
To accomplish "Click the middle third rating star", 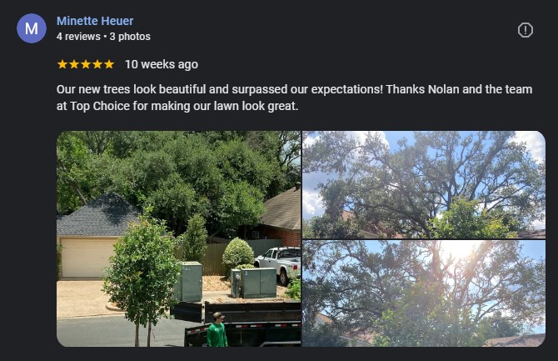I will tap(86, 64).
